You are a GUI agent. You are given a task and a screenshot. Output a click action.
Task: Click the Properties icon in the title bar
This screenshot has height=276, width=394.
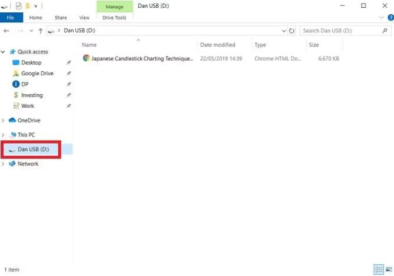[x=18, y=6]
